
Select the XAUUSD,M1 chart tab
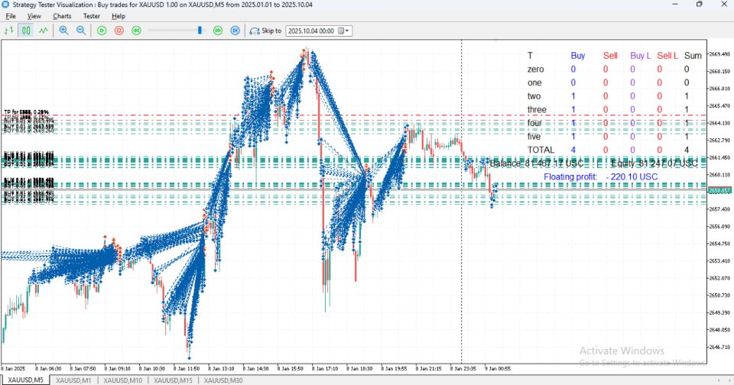pyautogui.click(x=74, y=380)
